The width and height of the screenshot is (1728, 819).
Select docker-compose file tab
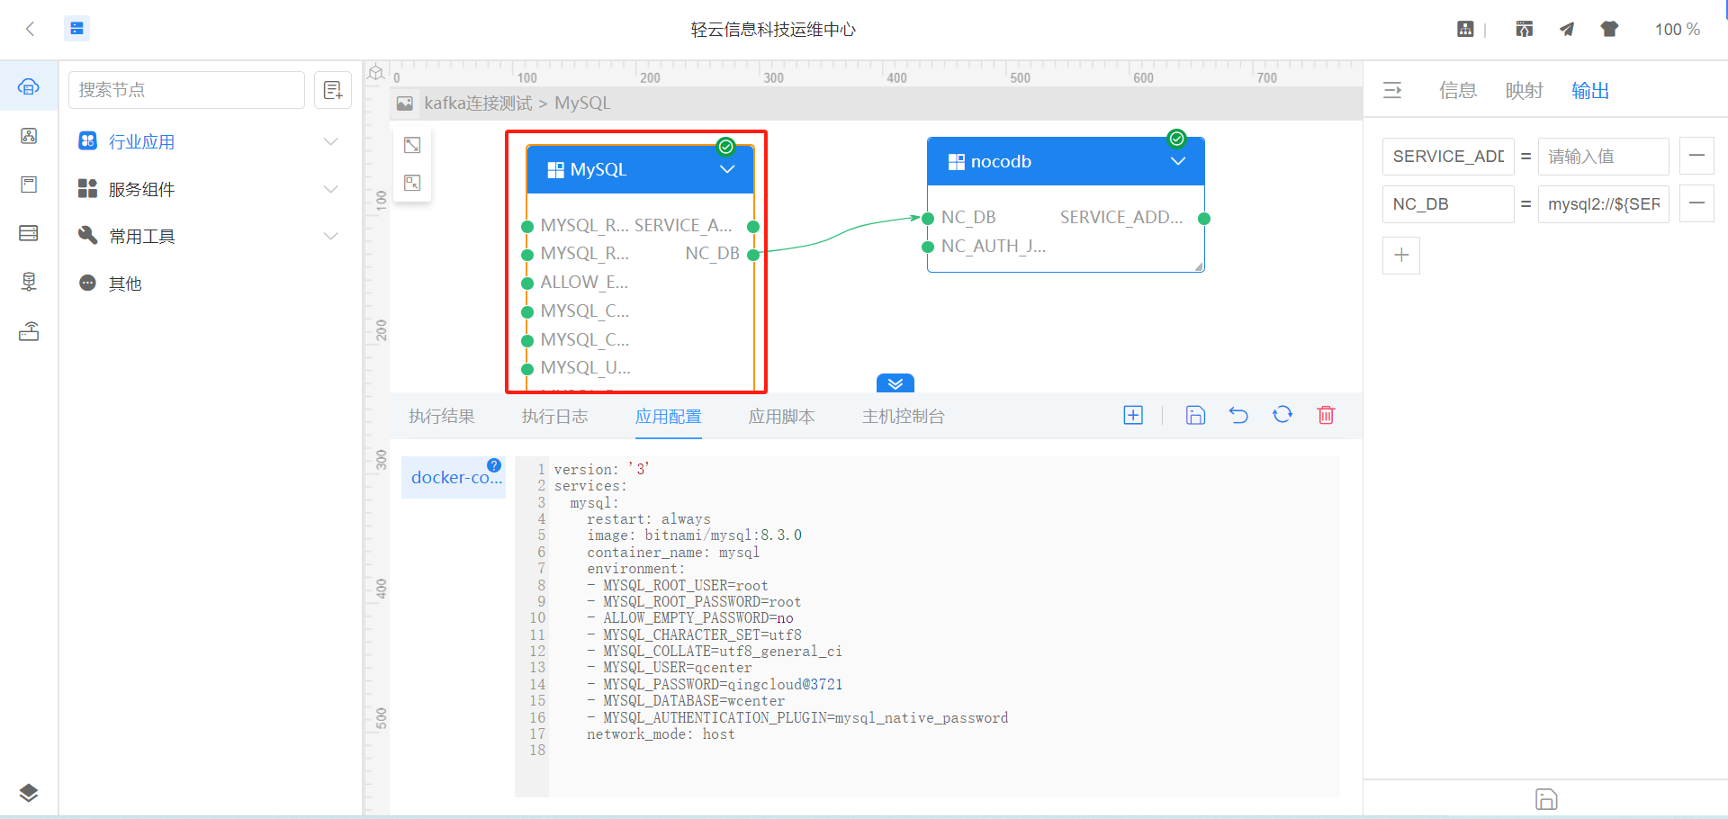click(454, 477)
